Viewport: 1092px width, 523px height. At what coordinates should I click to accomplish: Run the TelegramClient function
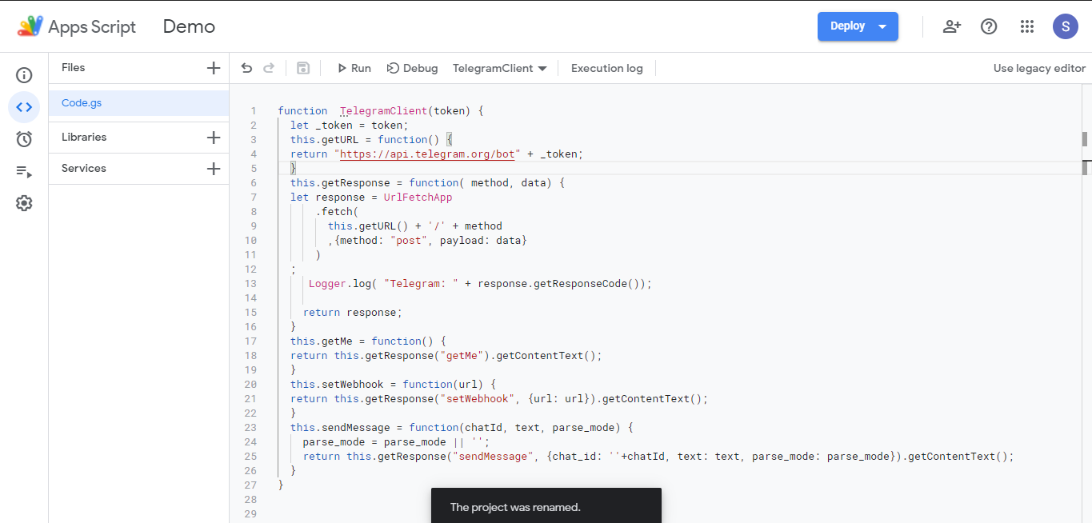354,68
